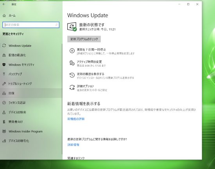Viewport: 215px width, 169px height.
Task: Click the デバイスの暗号化 lock icon
Action: point(4,141)
